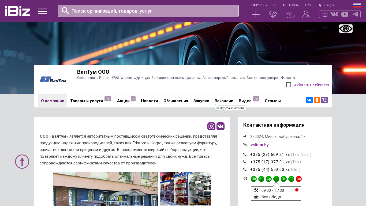Open favorites bookmark star icon
This screenshot has height=206, width=366.
[289, 14]
